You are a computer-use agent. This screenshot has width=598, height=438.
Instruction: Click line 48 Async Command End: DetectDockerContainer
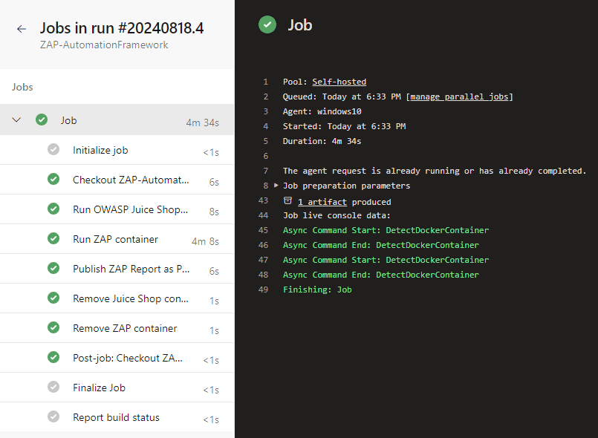[380, 275]
